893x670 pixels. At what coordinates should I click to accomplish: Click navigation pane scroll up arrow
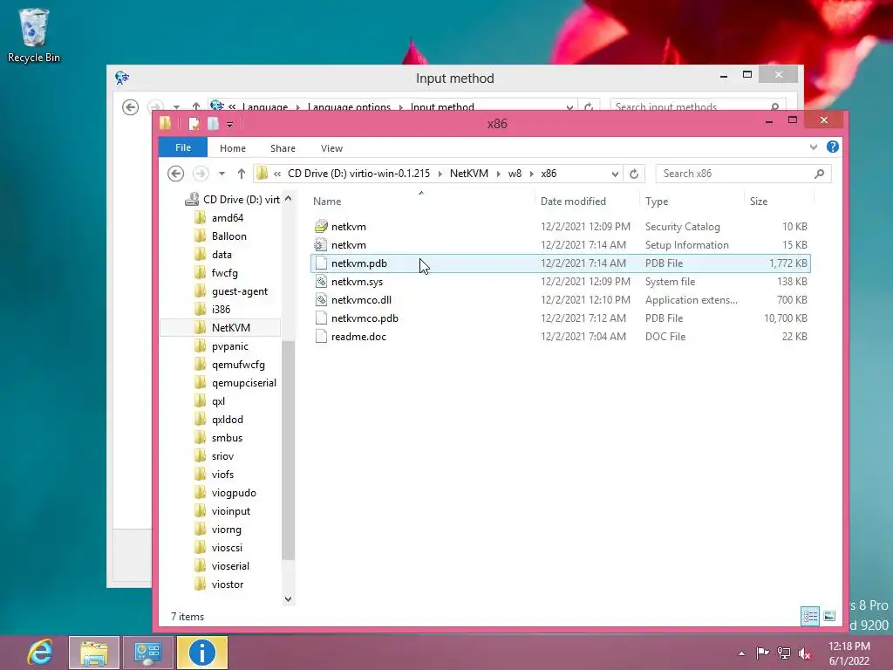(x=288, y=199)
